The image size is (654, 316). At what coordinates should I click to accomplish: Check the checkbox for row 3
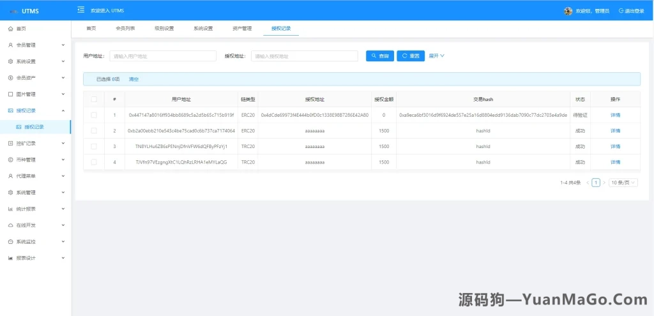[x=94, y=146]
